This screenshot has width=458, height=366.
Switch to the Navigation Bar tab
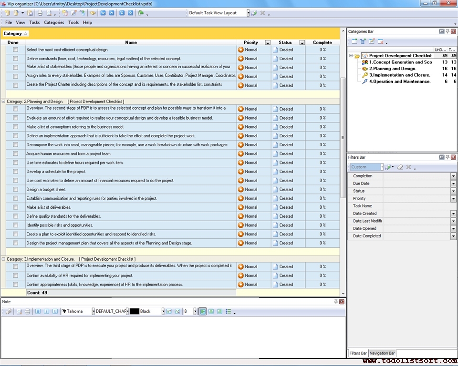pos(382,353)
